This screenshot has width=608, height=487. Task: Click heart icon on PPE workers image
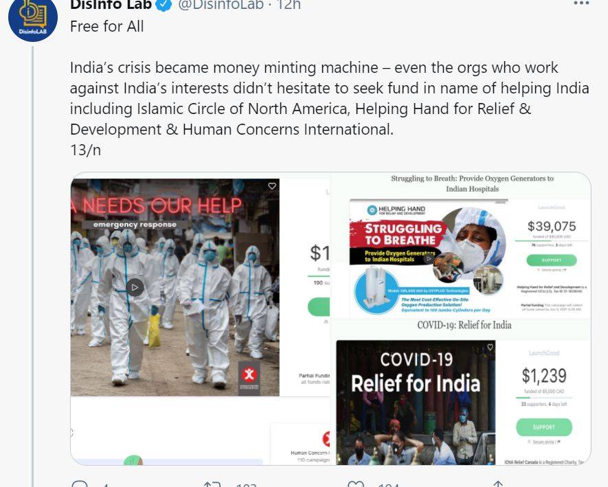[272, 186]
